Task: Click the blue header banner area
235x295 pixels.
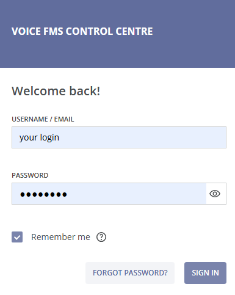Action: 117,34
